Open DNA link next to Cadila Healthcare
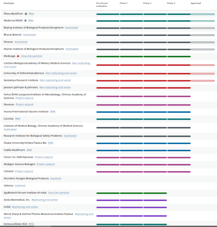This screenshot has width=217, height=227. (x=29, y=150)
